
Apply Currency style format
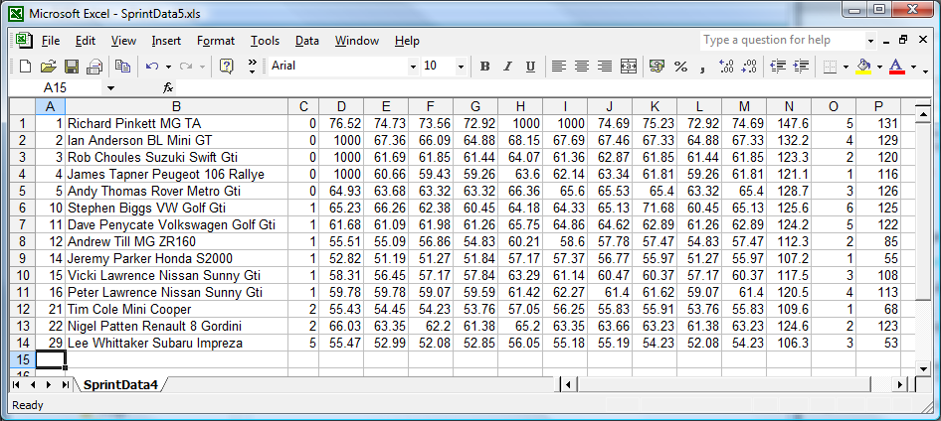point(658,66)
